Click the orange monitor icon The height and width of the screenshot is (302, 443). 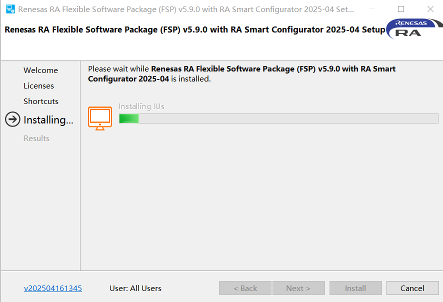coord(100,118)
